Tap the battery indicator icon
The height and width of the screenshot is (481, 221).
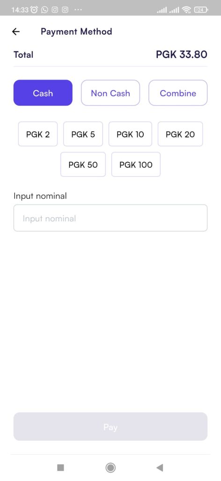(201, 10)
